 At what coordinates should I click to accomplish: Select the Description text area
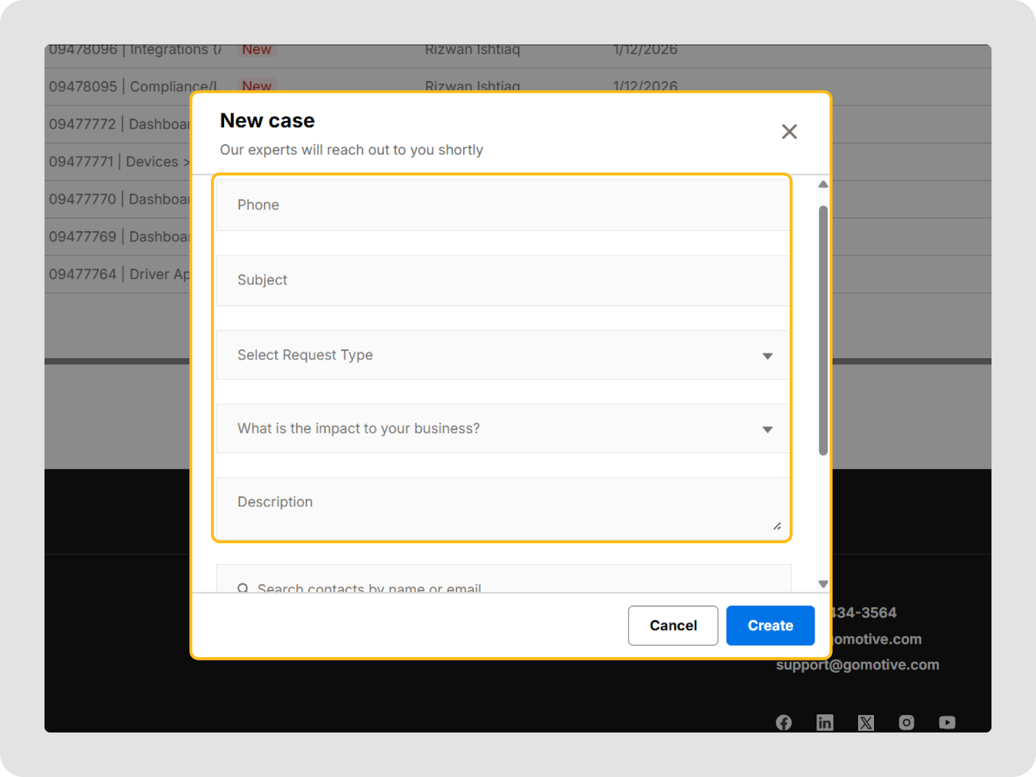point(502,508)
